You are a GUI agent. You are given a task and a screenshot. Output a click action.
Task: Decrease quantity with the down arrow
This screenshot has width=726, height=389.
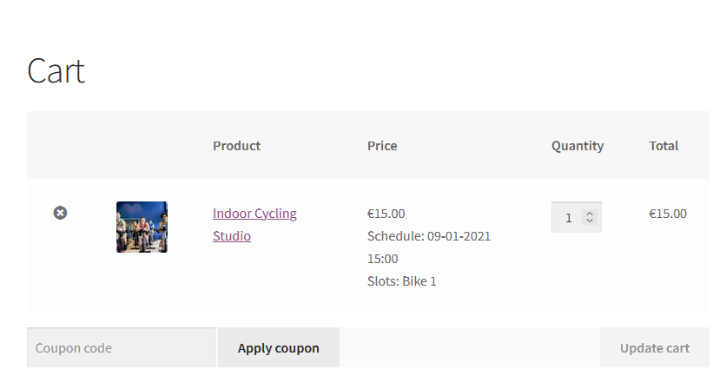pyautogui.click(x=590, y=221)
